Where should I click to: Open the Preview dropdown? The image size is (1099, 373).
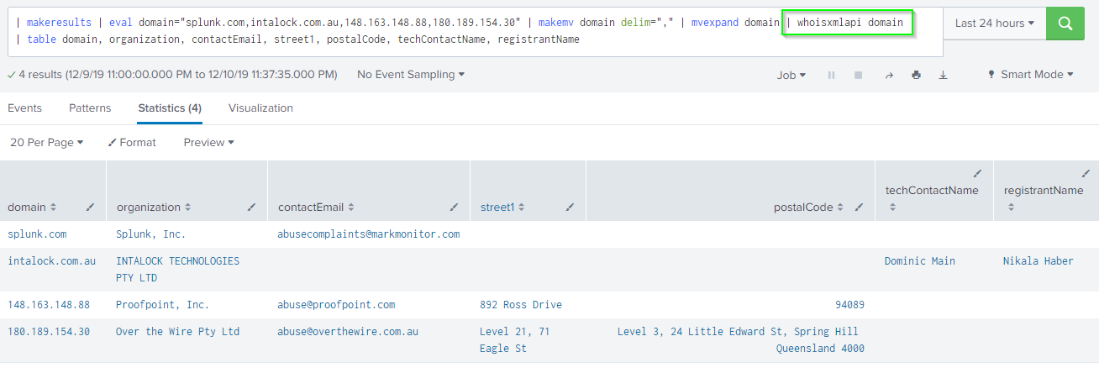click(x=208, y=143)
